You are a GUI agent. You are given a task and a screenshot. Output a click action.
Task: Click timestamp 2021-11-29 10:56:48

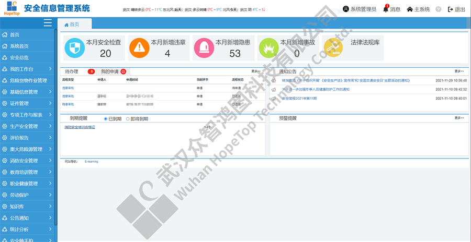pos(451,80)
